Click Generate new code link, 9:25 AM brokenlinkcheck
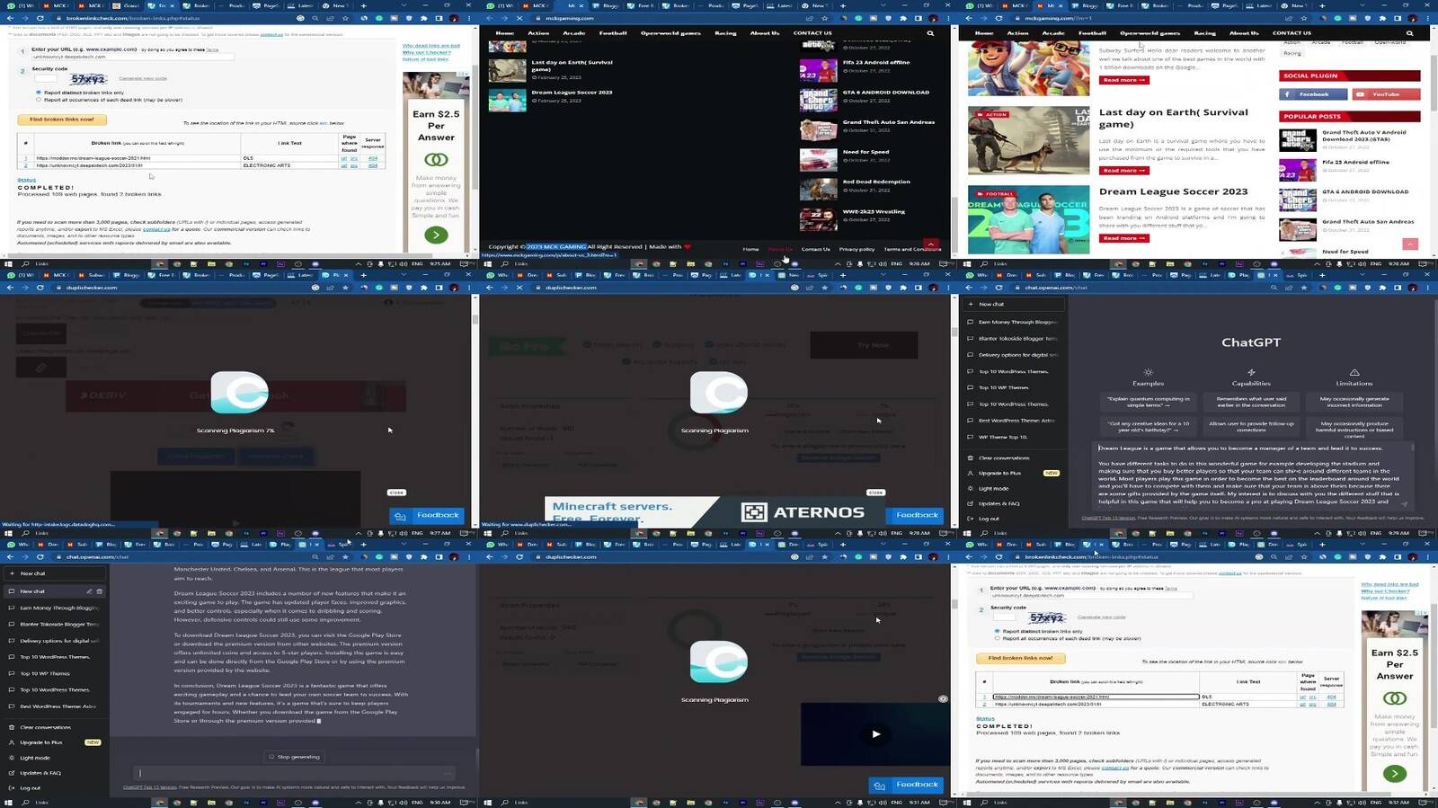 tap(143, 78)
